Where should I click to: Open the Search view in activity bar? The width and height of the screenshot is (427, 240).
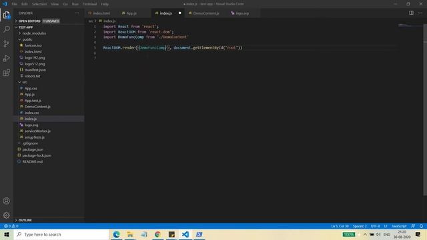click(7, 29)
